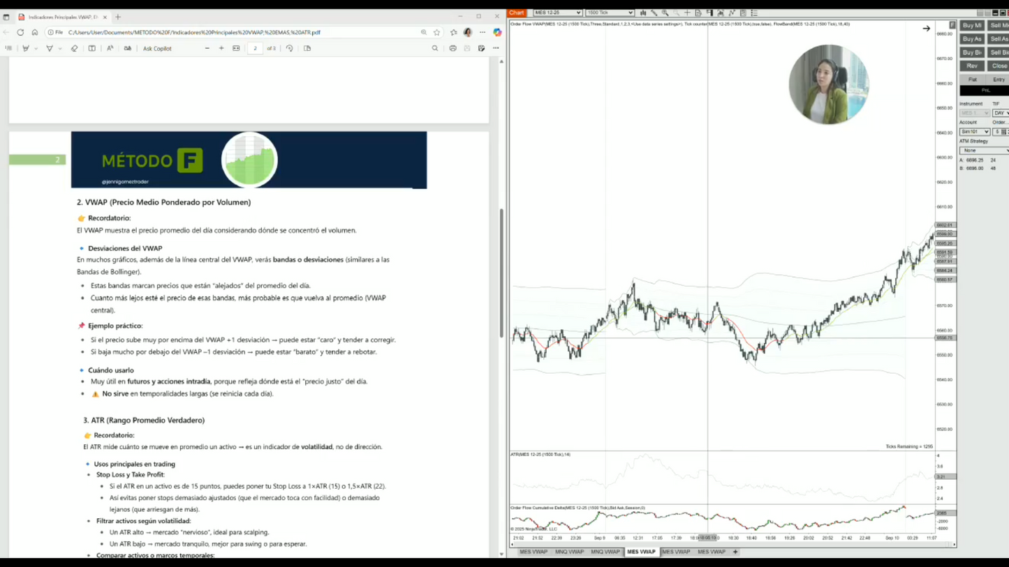Screen dimensions: 1009x567
Task: Select the crosshair cursor in chart toolbar
Action: pos(687,13)
